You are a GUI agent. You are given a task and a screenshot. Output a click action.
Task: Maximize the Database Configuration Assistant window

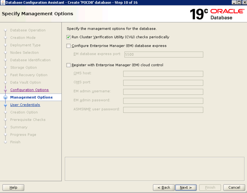[x=238, y=3]
